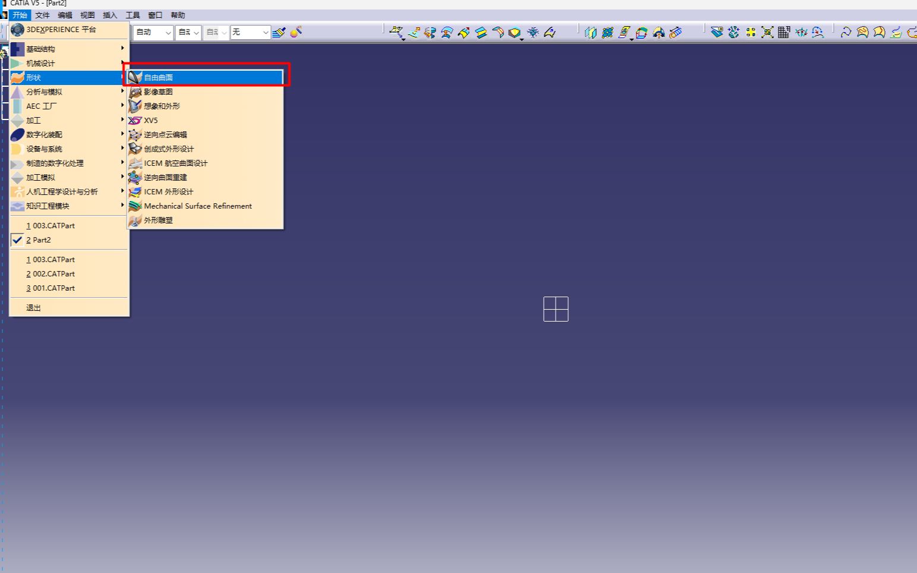Click the paintbrush format painter icon

point(279,32)
